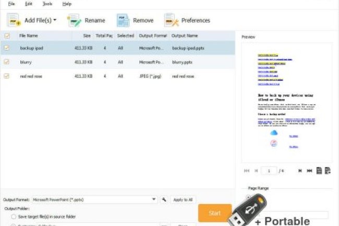This screenshot has width=339, height=226.
Task: Click the Output Format column header
Action: (x=153, y=35)
